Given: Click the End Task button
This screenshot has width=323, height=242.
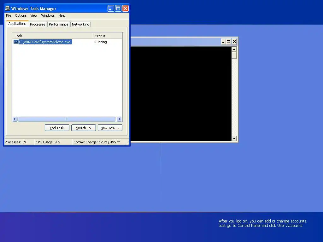Looking at the screenshot, I should (x=57, y=128).
